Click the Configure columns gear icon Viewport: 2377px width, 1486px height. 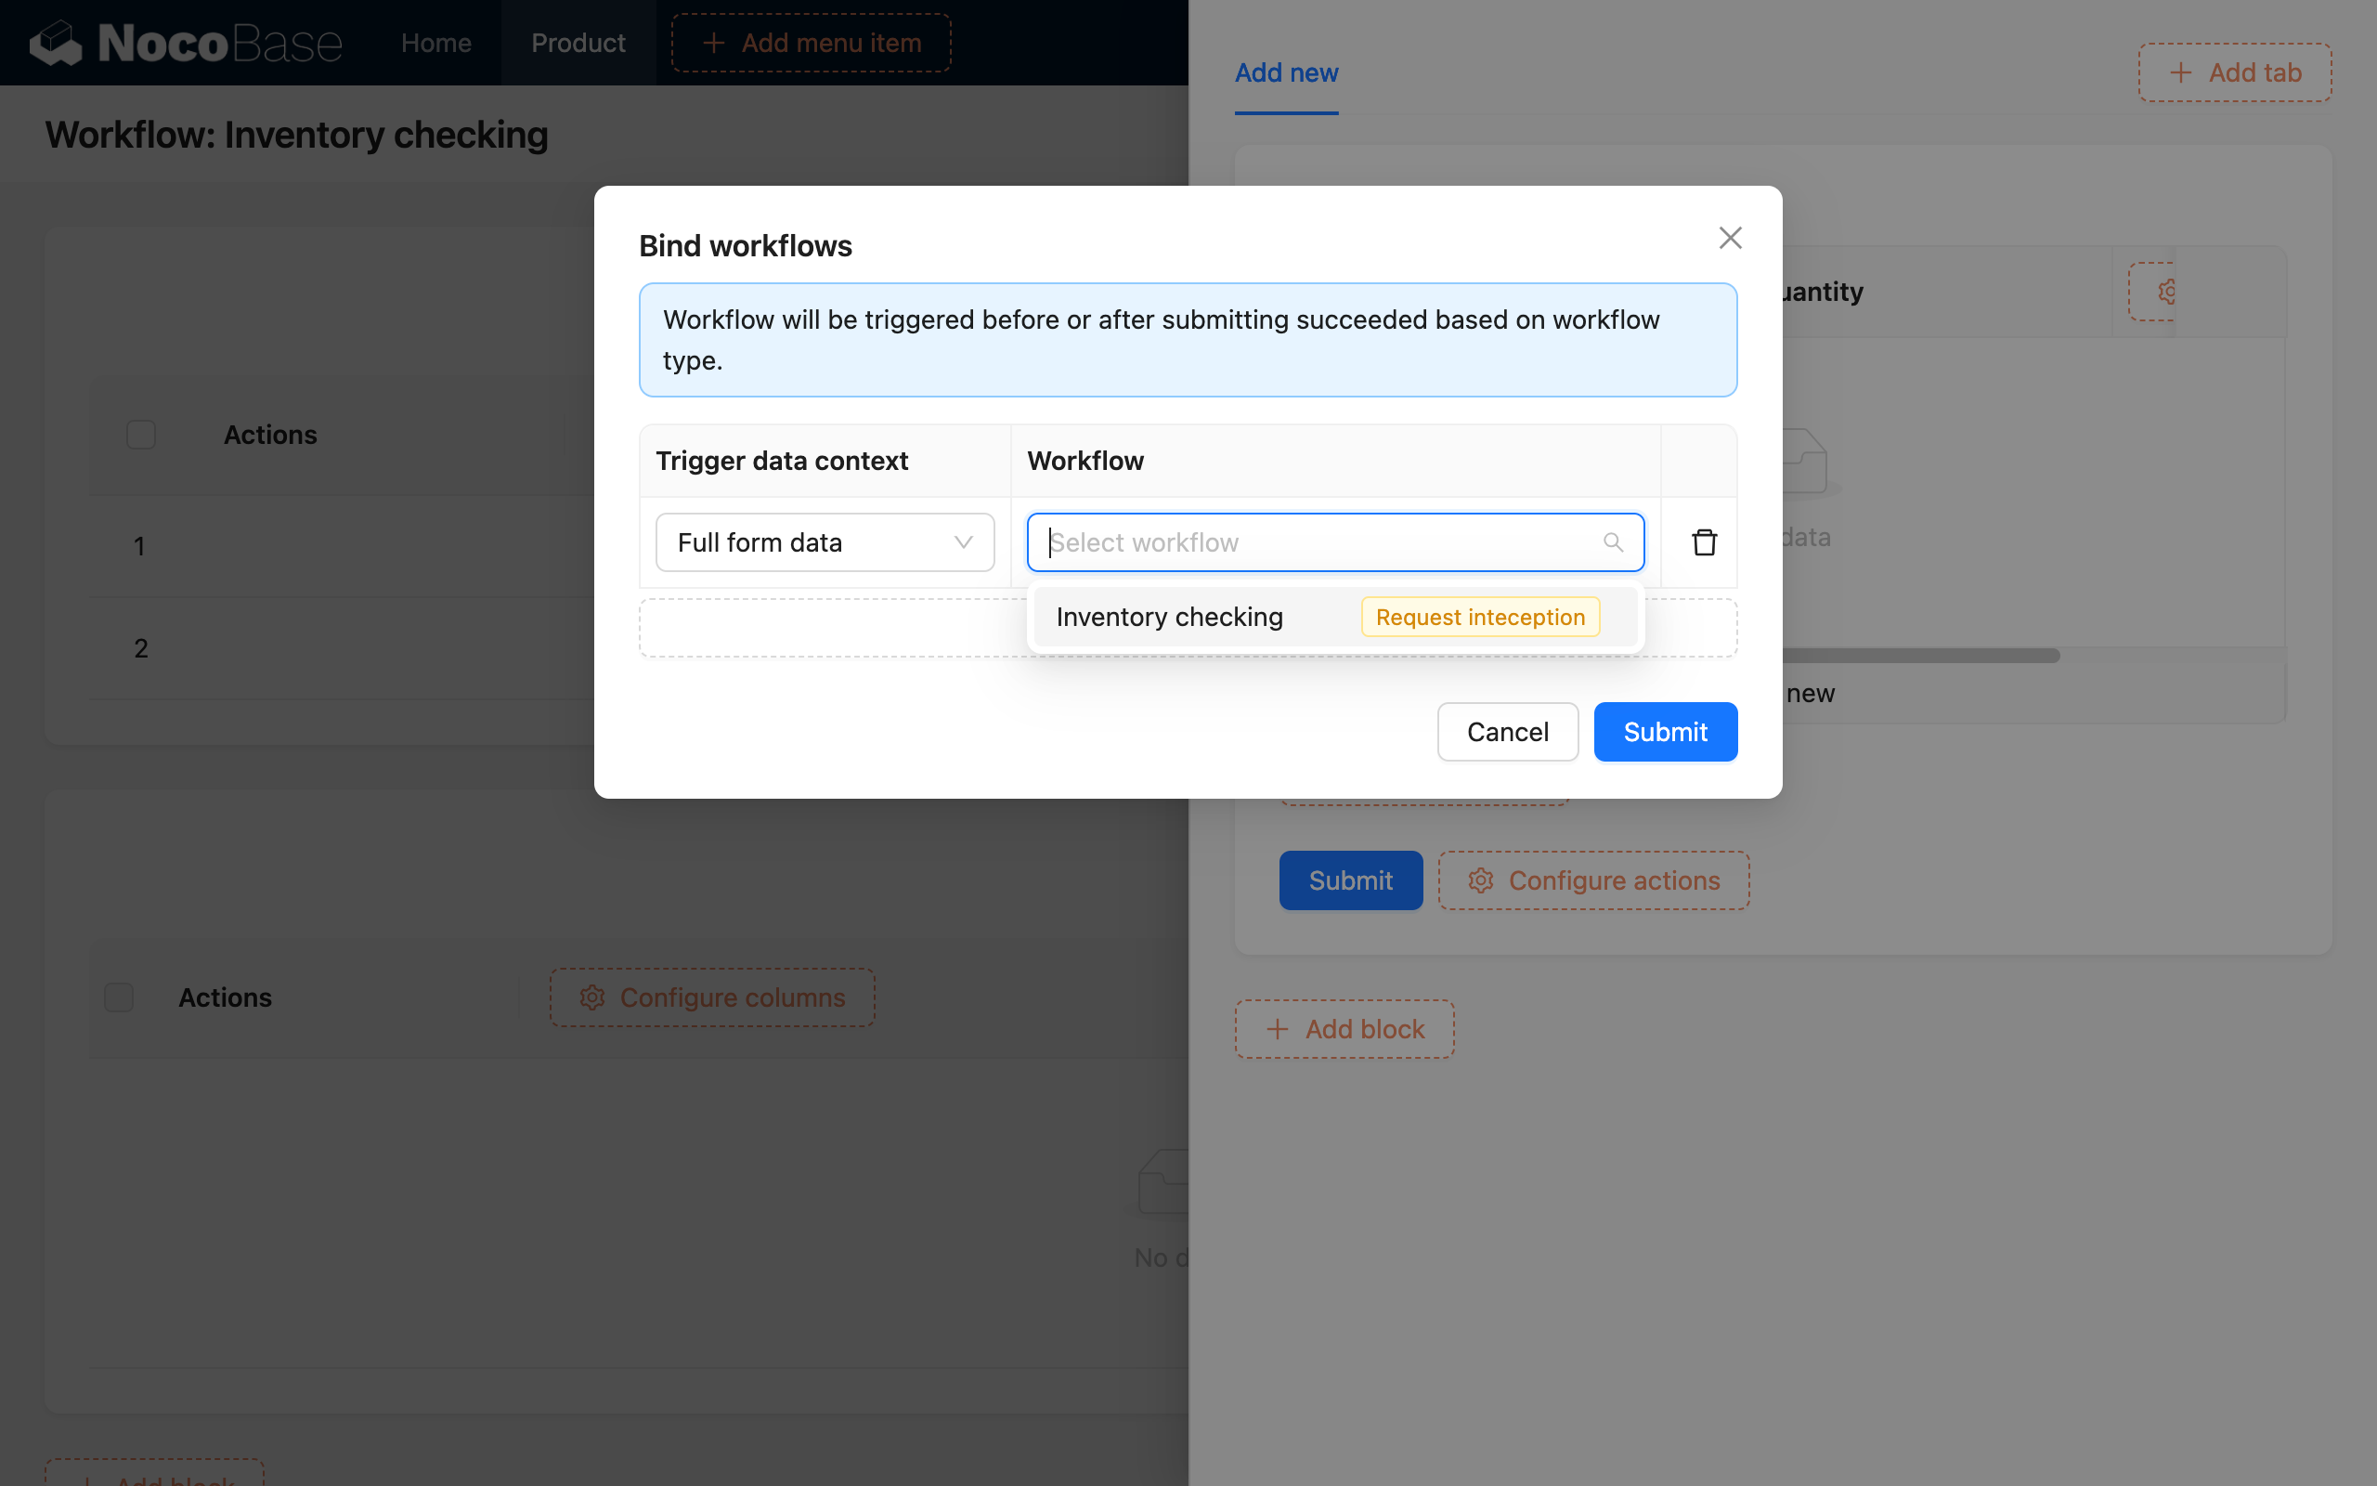point(591,997)
